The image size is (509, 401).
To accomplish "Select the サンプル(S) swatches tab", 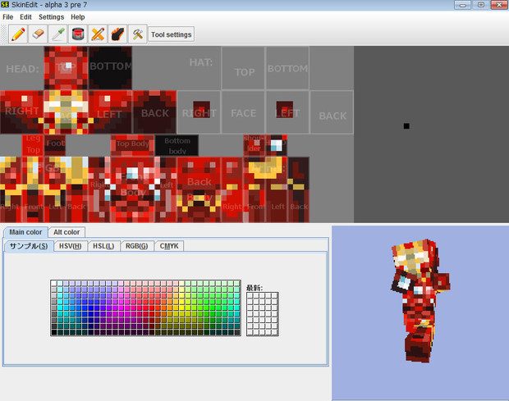I will pyautogui.click(x=29, y=246).
